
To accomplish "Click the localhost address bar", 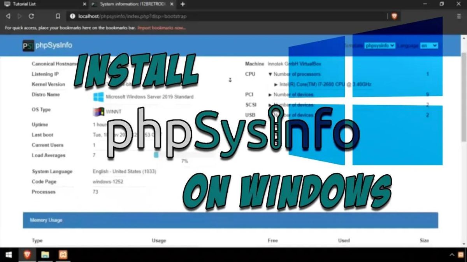I will click(x=228, y=16).
